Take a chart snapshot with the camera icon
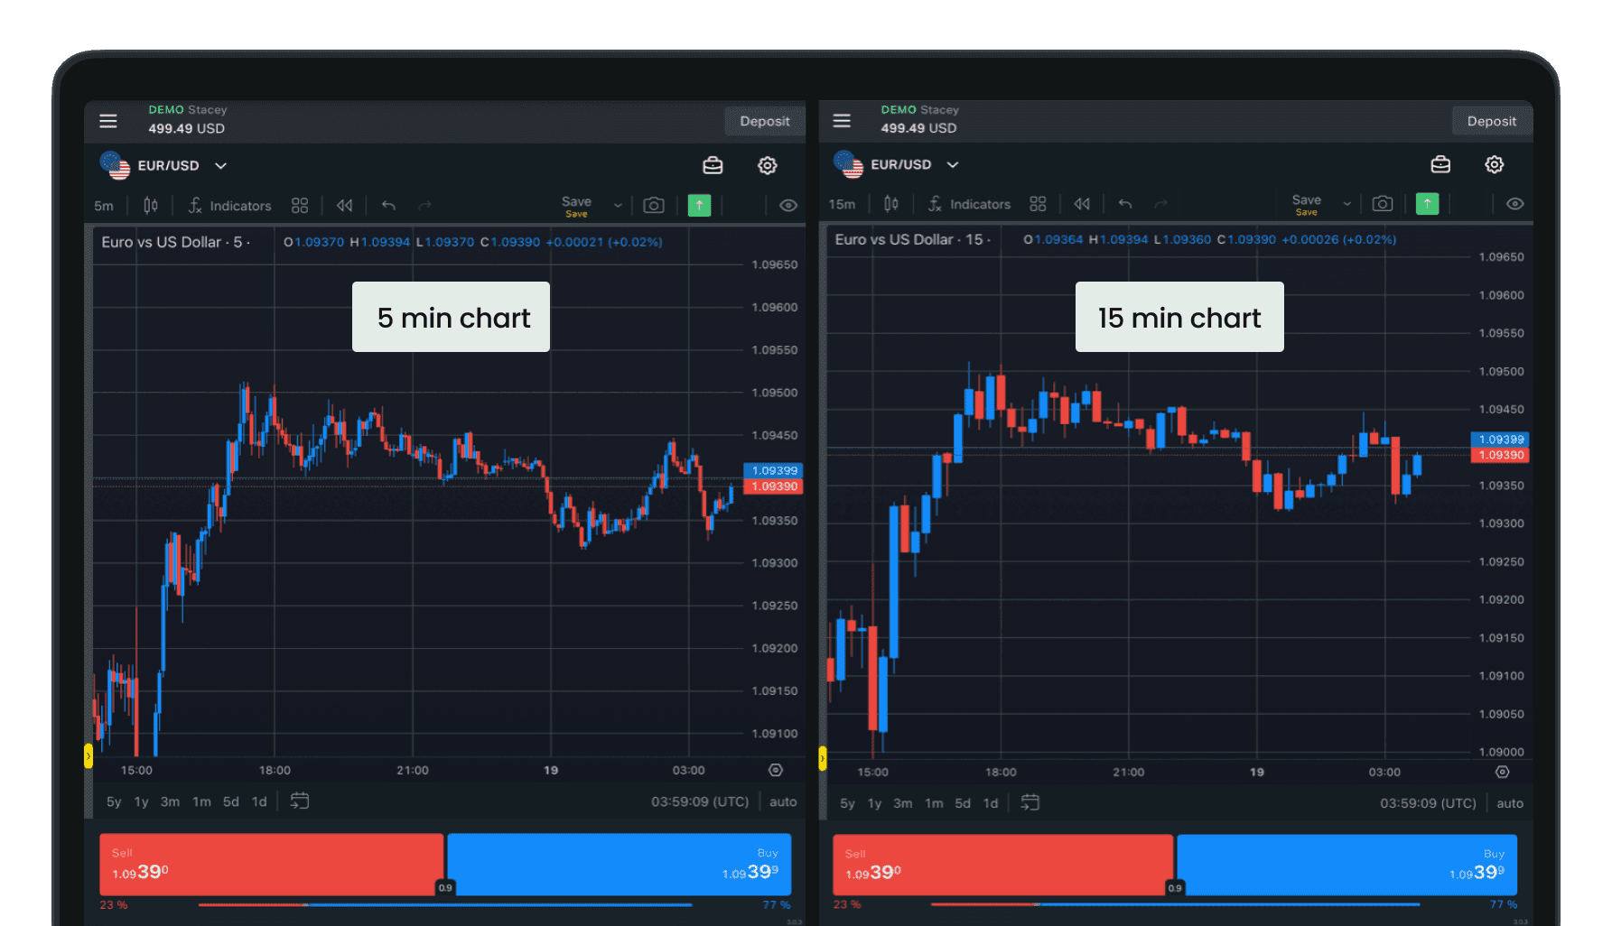Viewport: 1612px width, 926px height. tap(654, 205)
